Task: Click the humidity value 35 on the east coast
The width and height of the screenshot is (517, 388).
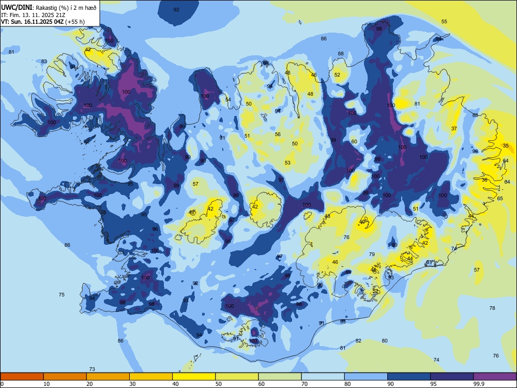Action: click(506, 145)
